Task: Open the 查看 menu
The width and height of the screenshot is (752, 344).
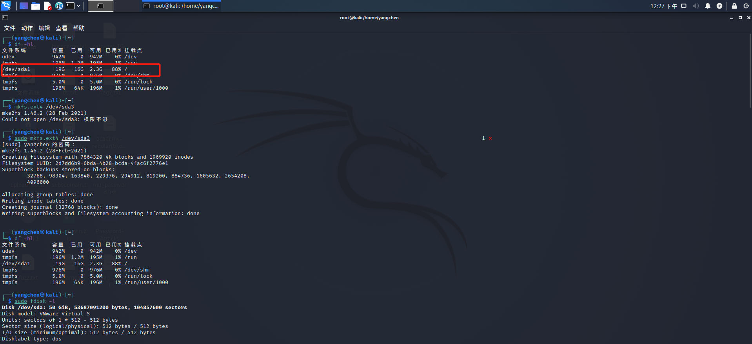Action: click(x=62, y=28)
